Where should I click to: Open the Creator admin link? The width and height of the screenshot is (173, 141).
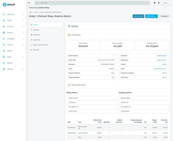[x=165, y=64]
